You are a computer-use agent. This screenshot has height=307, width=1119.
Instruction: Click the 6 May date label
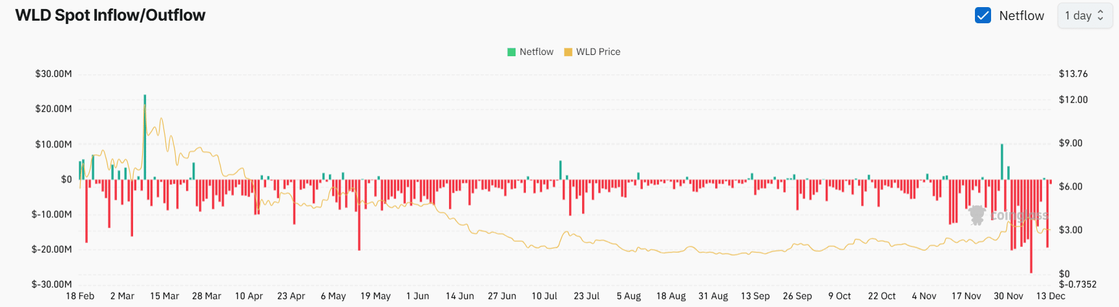tap(333, 296)
